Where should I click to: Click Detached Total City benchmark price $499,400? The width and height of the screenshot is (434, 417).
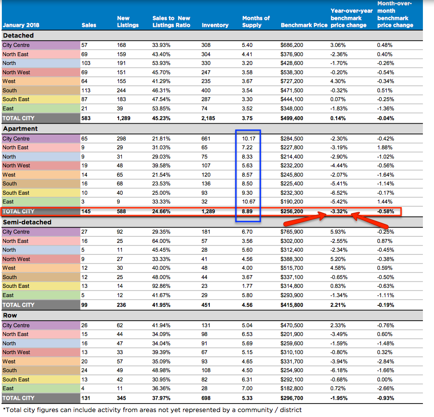coord(291,118)
